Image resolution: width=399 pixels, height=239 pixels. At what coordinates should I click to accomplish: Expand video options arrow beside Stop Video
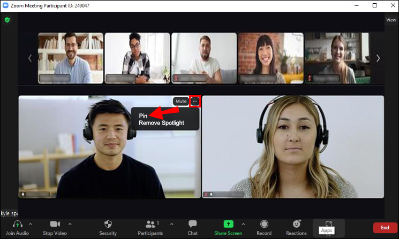[x=70, y=224]
